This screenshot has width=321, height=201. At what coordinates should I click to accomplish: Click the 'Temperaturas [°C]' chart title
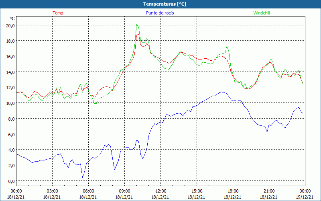tap(165, 4)
